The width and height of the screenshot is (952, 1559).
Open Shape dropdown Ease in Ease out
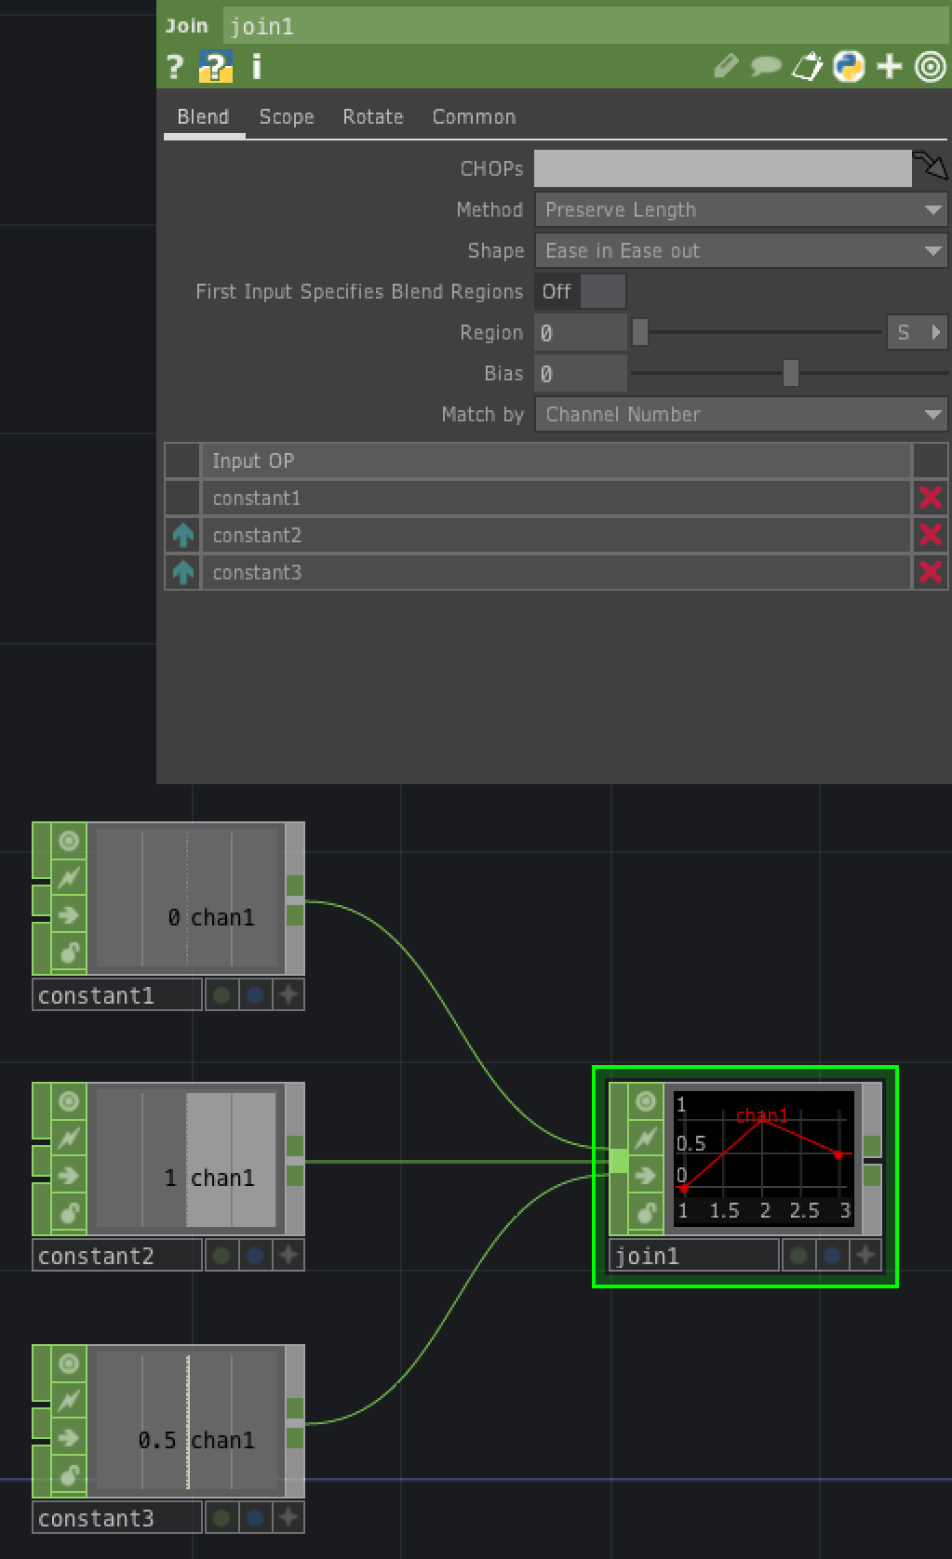point(742,250)
